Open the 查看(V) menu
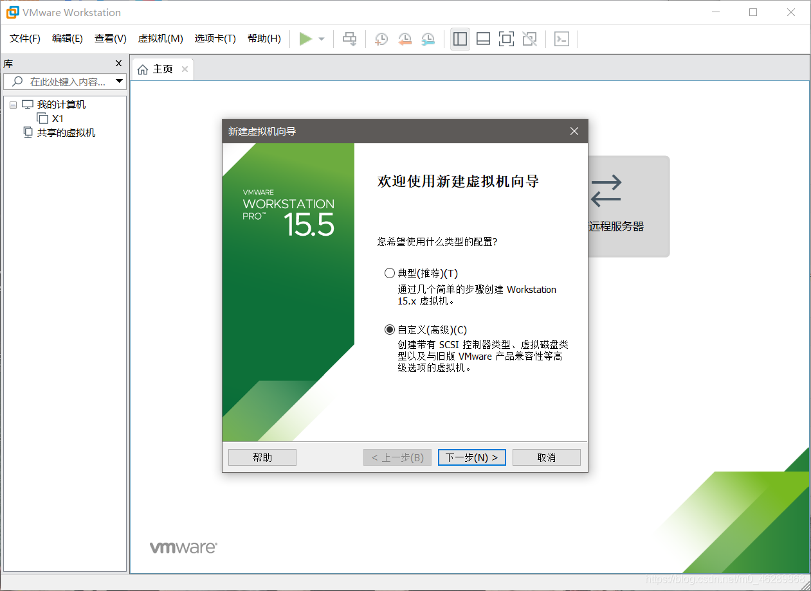The width and height of the screenshot is (811, 591). 111,39
